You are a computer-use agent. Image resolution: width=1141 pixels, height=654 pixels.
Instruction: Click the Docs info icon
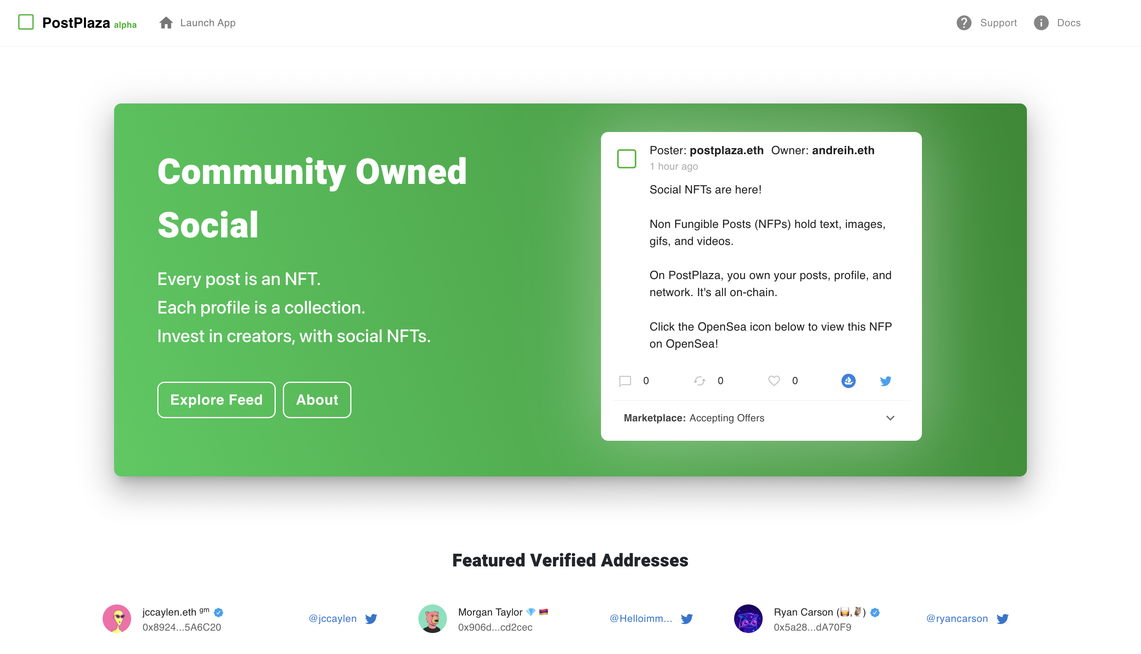pyautogui.click(x=1041, y=23)
